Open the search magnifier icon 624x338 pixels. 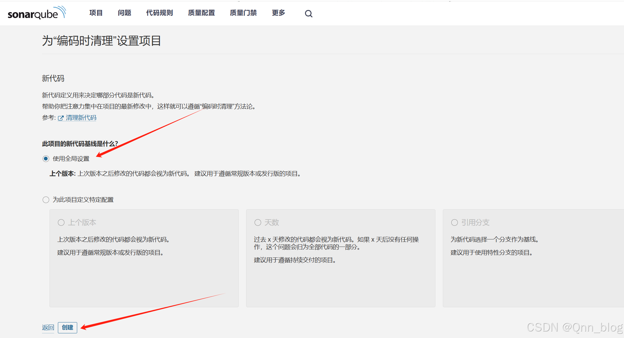tap(308, 14)
